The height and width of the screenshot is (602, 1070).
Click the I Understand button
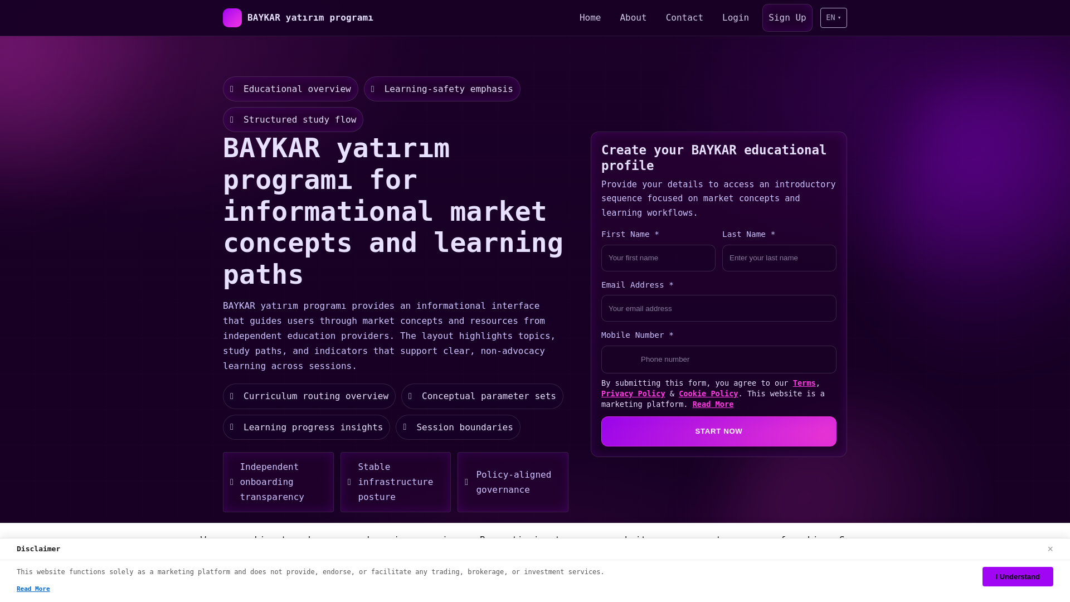[1018, 577]
